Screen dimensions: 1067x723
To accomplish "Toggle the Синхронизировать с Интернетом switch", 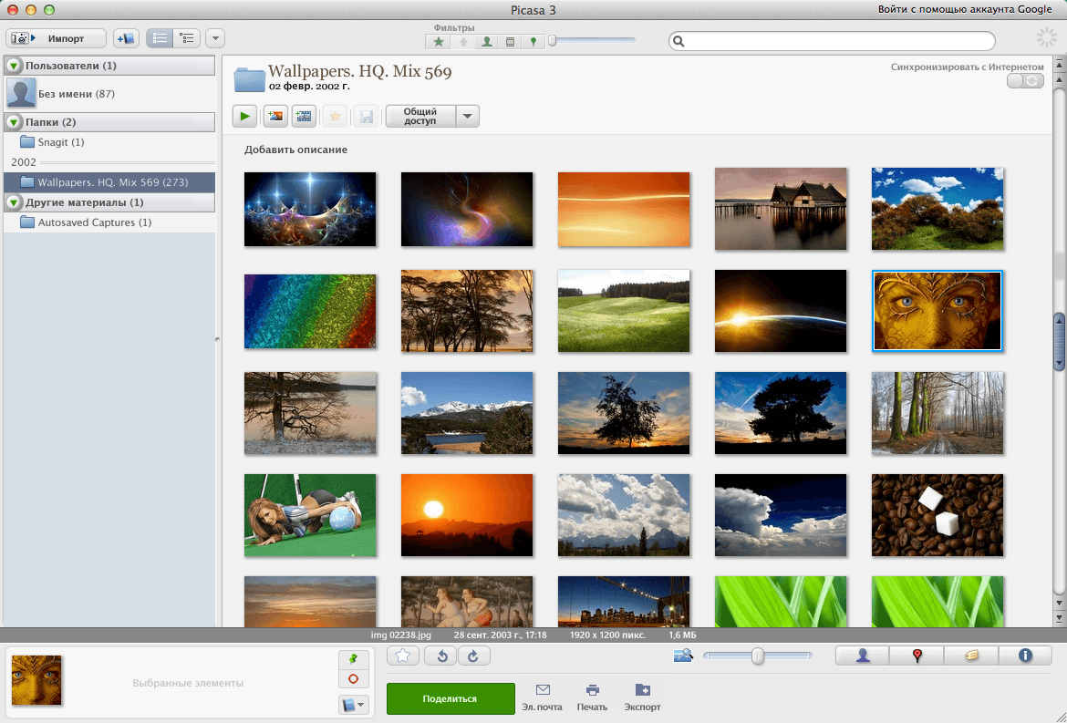I will click(1025, 81).
